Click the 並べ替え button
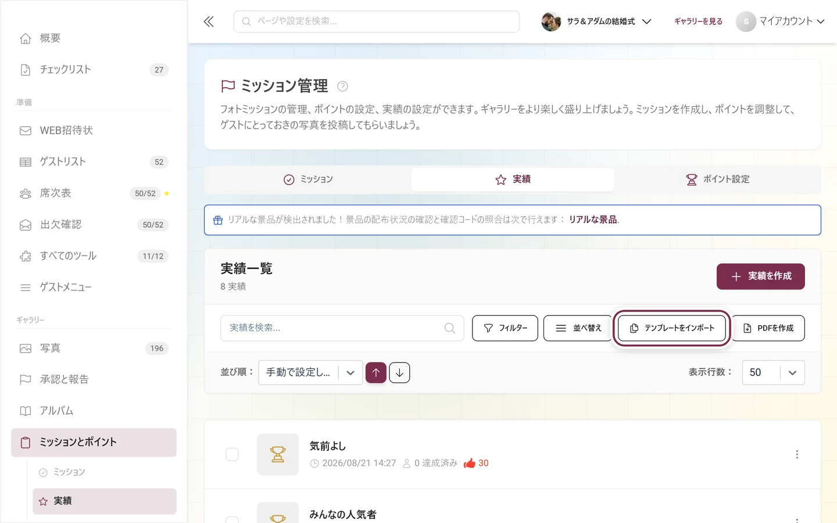 [578, 328]
